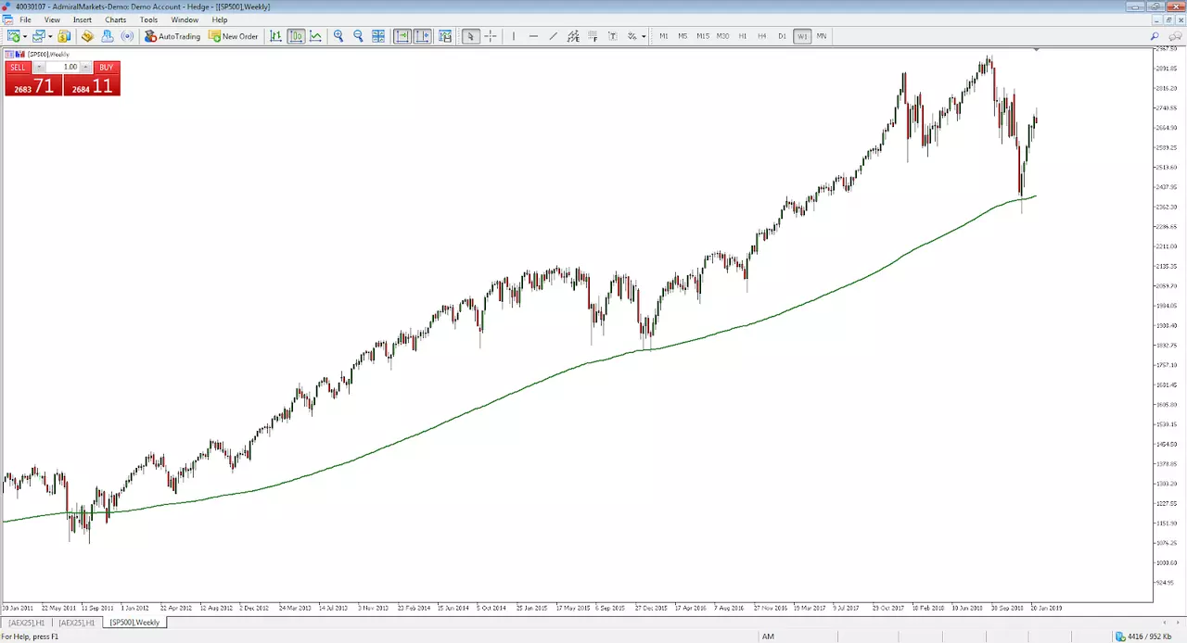Select the M1 timeframe
The image size is (1187, 643).
(x=664, y=36)
